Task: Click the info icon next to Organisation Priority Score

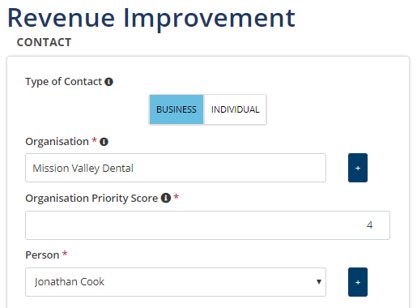Action: pos(166,198)
